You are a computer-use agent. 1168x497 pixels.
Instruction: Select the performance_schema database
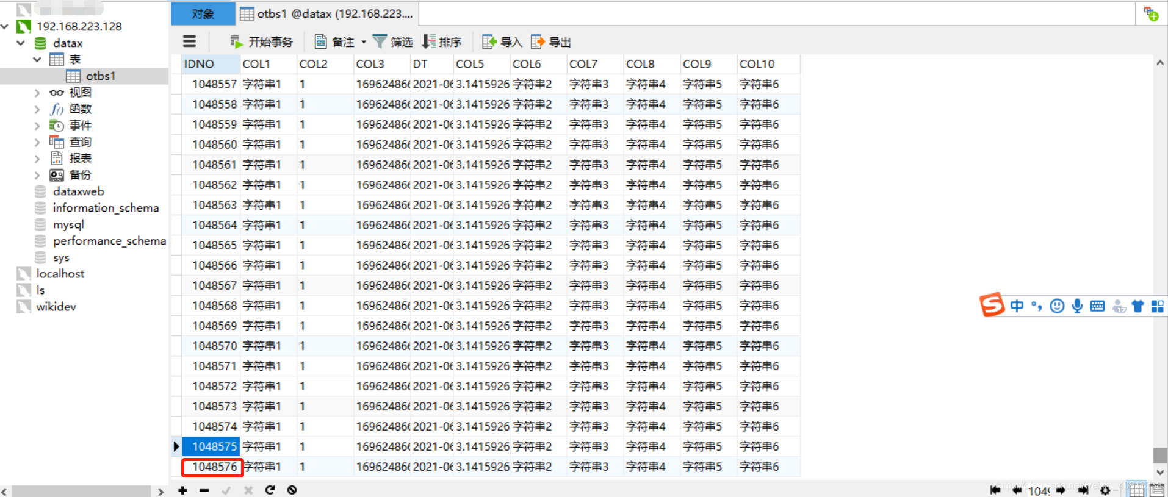pos(109,241)
